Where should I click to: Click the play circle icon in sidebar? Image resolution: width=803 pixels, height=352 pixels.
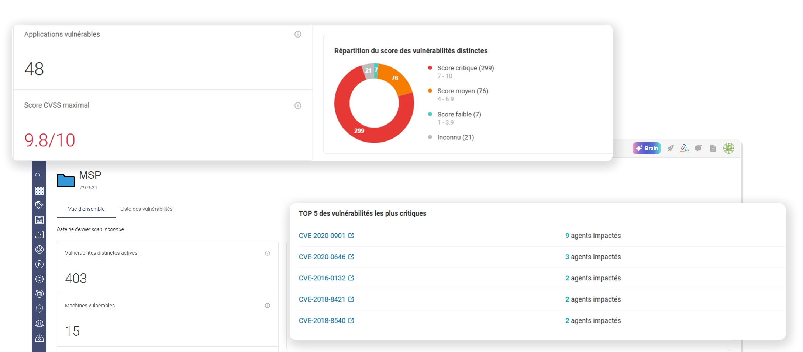(39, 264)
